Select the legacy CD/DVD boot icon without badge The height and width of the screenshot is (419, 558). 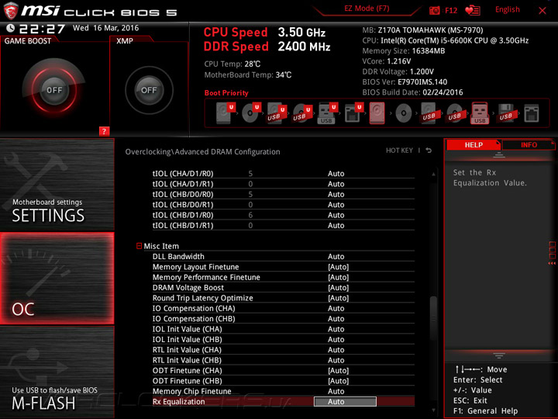point(404,113)
